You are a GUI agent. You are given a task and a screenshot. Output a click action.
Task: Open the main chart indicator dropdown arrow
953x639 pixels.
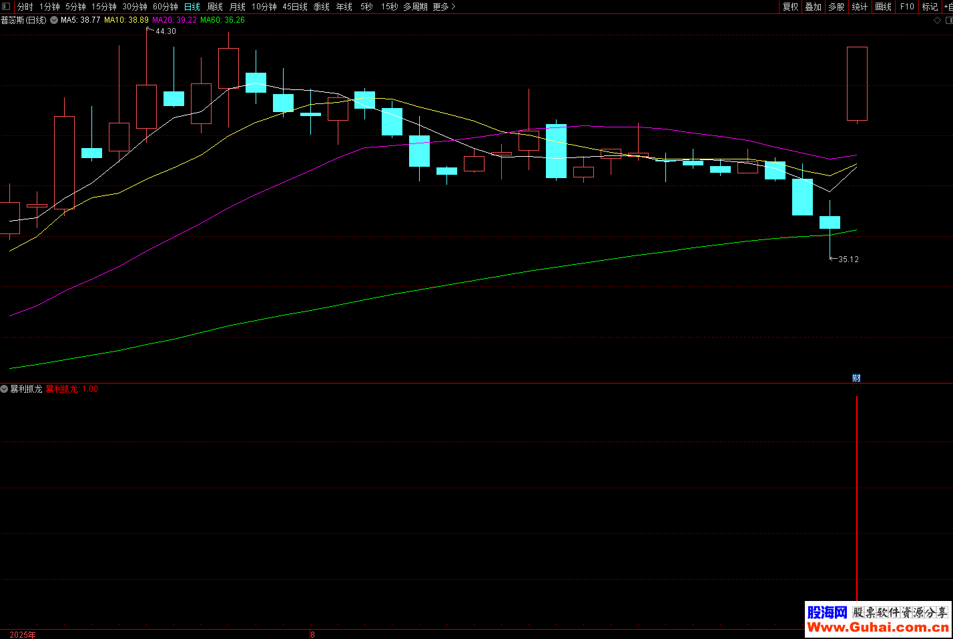(54, 20)
